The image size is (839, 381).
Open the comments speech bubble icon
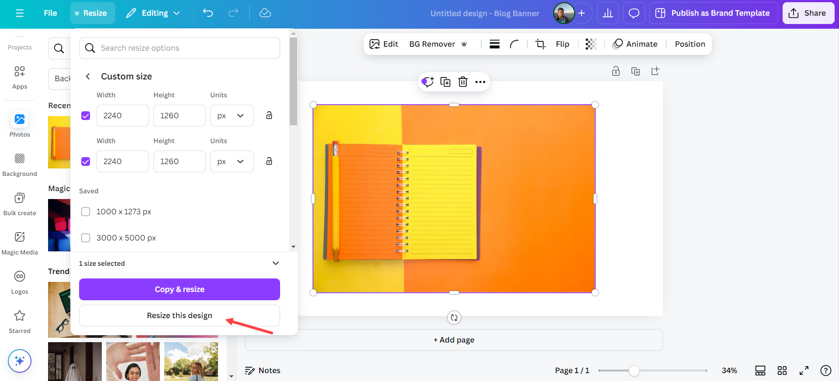634,13
